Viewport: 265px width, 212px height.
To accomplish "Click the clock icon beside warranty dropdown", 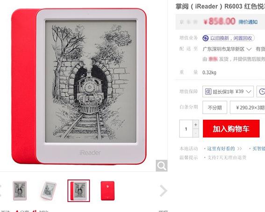I will pos(262,92).
